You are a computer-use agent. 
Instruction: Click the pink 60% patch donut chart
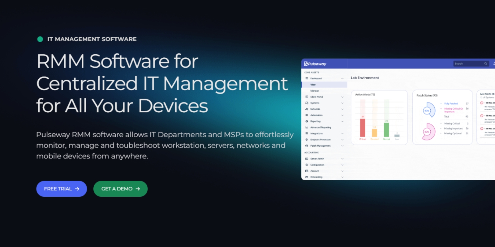tap(429, 132)
